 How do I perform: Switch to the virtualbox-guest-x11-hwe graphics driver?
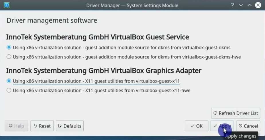[9, 91]
